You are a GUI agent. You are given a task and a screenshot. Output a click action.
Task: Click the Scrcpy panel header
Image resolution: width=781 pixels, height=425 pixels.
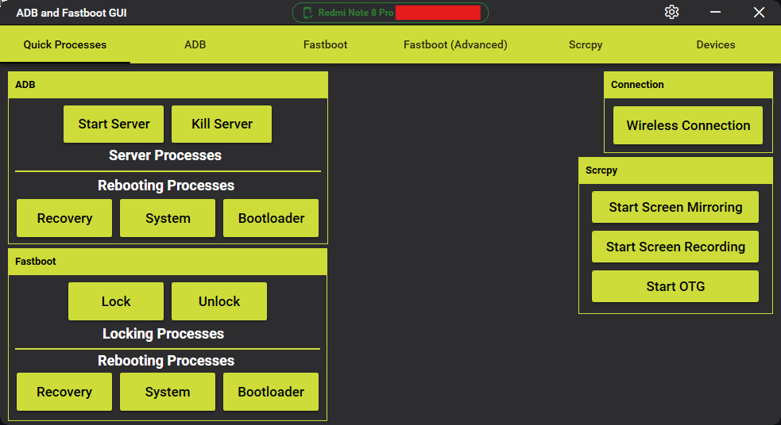pyautogui.click(x=675, y=170)
